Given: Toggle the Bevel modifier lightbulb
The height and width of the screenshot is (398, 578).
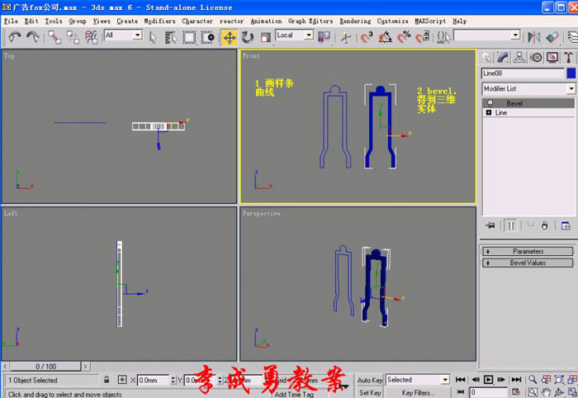Looking at the screenshot, I should click(490, 103).
